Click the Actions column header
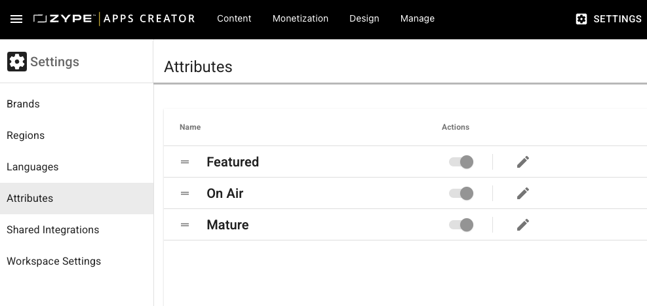The image size is (647, 306). [x=456, y=127]
